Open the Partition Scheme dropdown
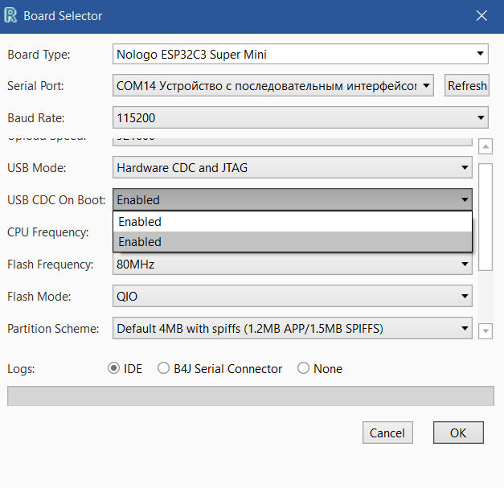 (x=292, y=328)
